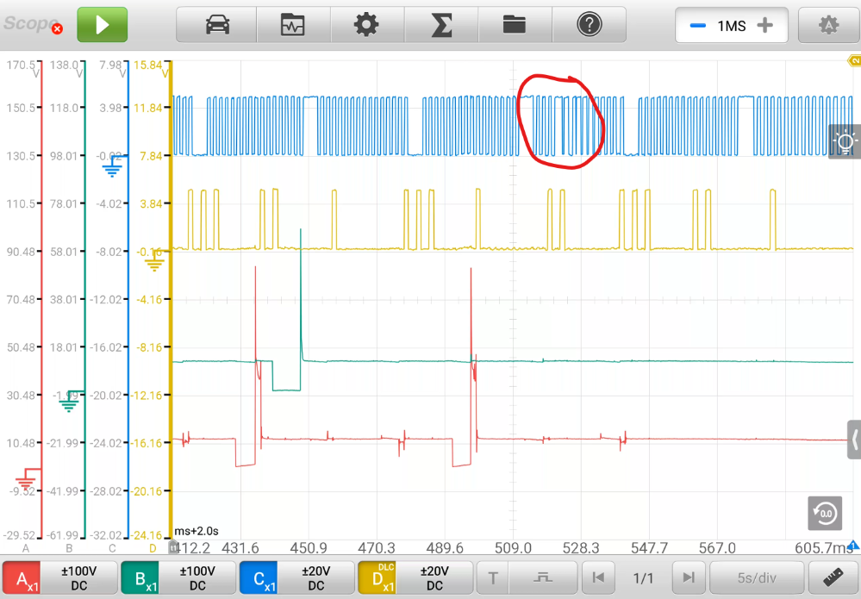Open the saved files folder
This screenshot has height=599, width=861.
point(515,25)
